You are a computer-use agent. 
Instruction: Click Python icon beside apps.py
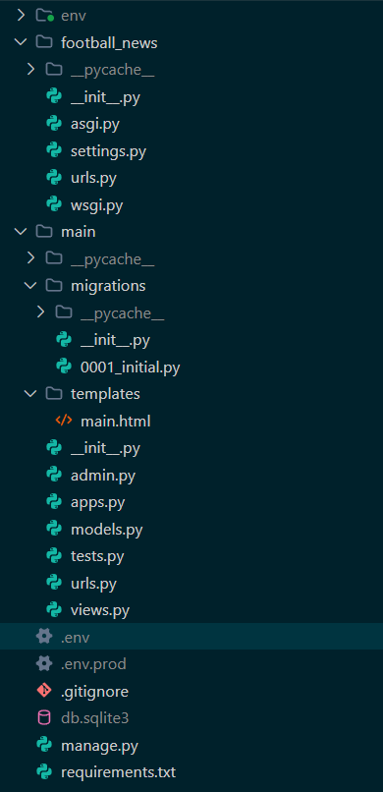(x=54, y=501)
